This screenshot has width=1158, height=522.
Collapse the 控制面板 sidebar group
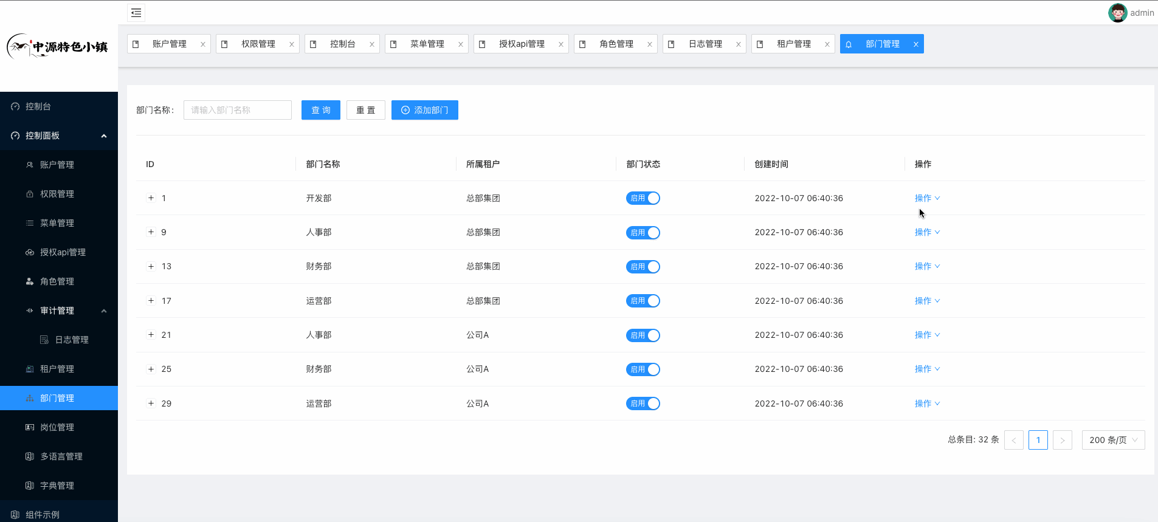(x=59, y=136)
